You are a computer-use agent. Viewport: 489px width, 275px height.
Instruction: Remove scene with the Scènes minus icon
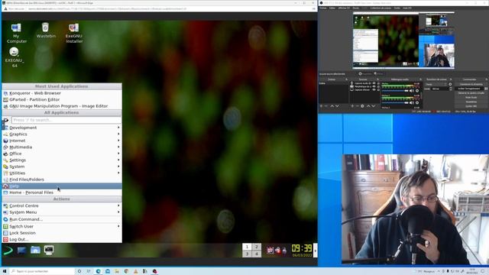[x=326, y=106]
